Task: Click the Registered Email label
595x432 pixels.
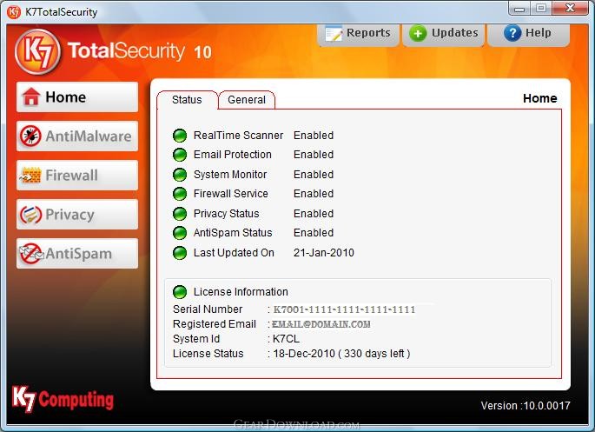Action: point(215,324)
